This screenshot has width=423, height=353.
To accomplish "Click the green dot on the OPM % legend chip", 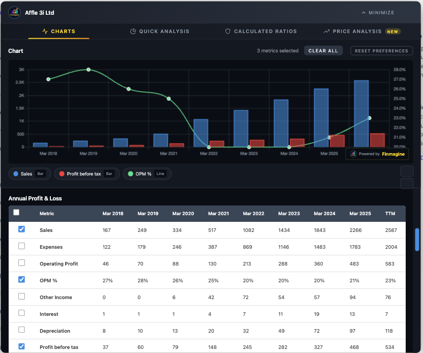I will 131,173.
